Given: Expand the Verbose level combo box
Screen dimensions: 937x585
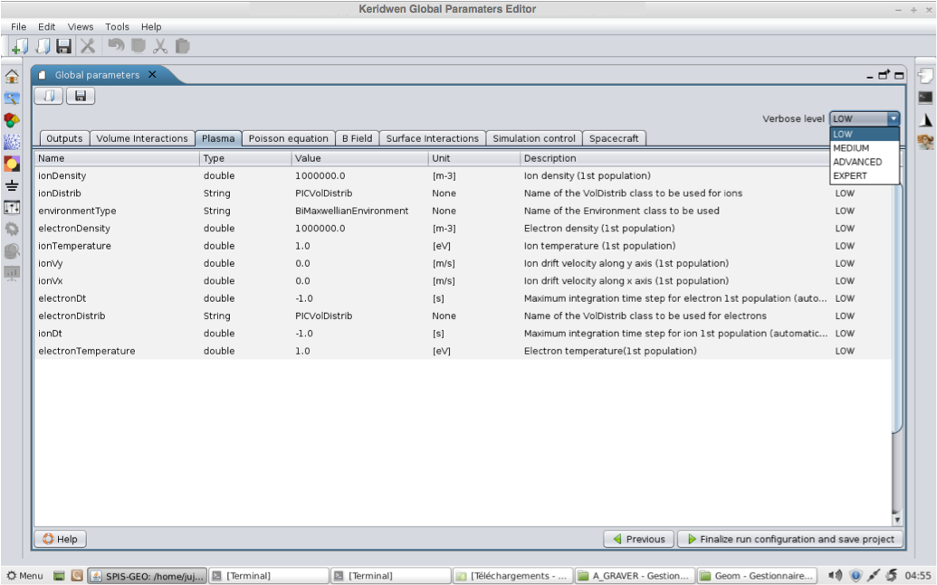Looking at the screenshot, I should 893,118.
